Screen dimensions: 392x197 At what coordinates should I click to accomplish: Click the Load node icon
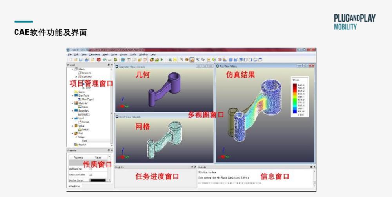pos(76,118)
